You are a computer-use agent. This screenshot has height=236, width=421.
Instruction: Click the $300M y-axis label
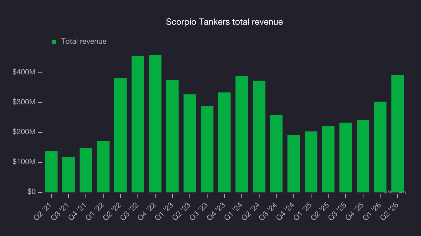tap(24, 102)
